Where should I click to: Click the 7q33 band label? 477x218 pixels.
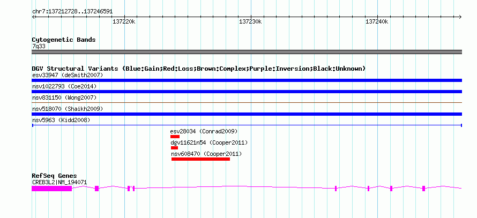tap(39, 47)
